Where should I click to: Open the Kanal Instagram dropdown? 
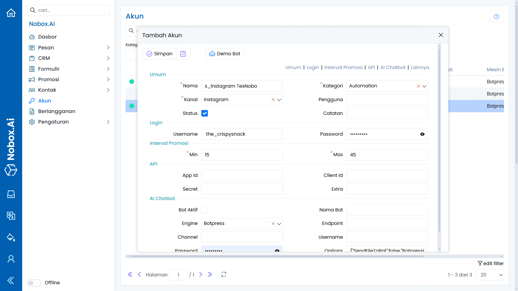point(279,100)
